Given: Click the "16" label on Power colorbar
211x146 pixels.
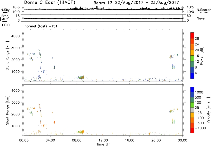Looking at the screenshot, I should point(197,56).
